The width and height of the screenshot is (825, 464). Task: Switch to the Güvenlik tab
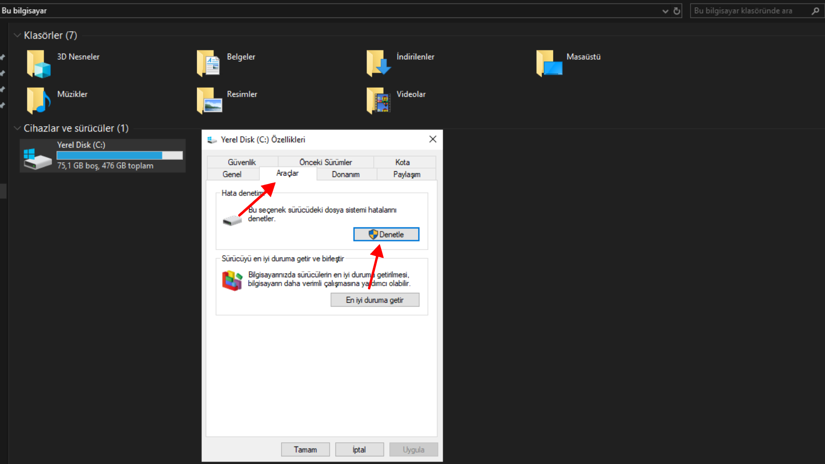[x=242, y=162]
